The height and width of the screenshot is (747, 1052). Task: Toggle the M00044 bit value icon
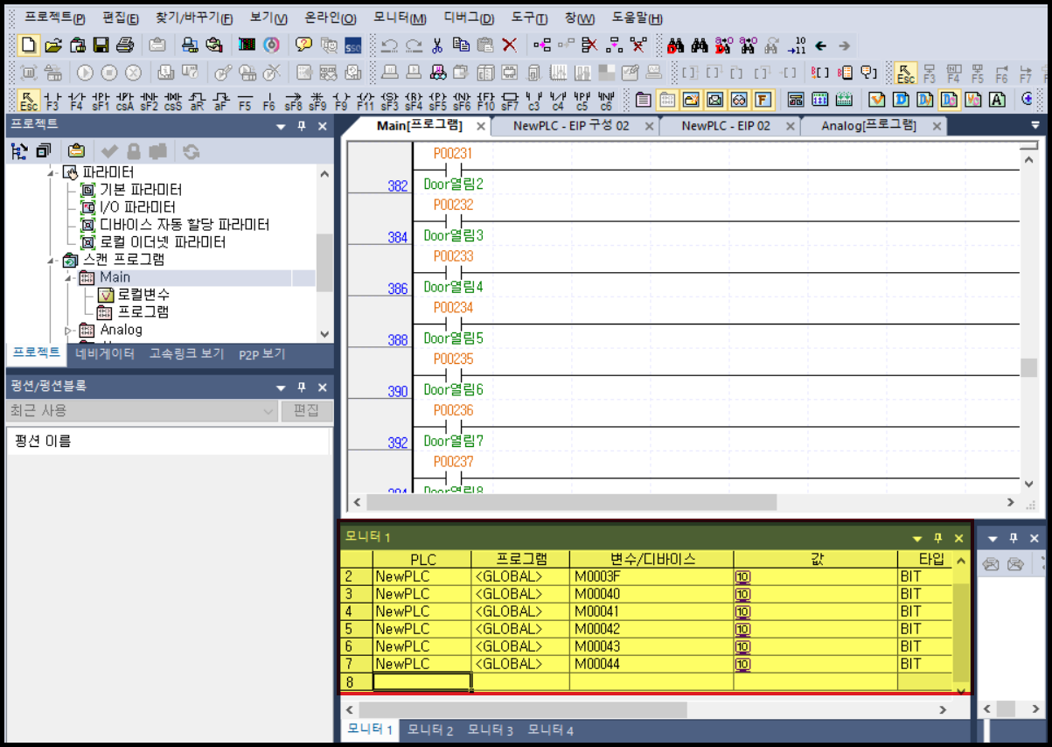coord(743,664)
